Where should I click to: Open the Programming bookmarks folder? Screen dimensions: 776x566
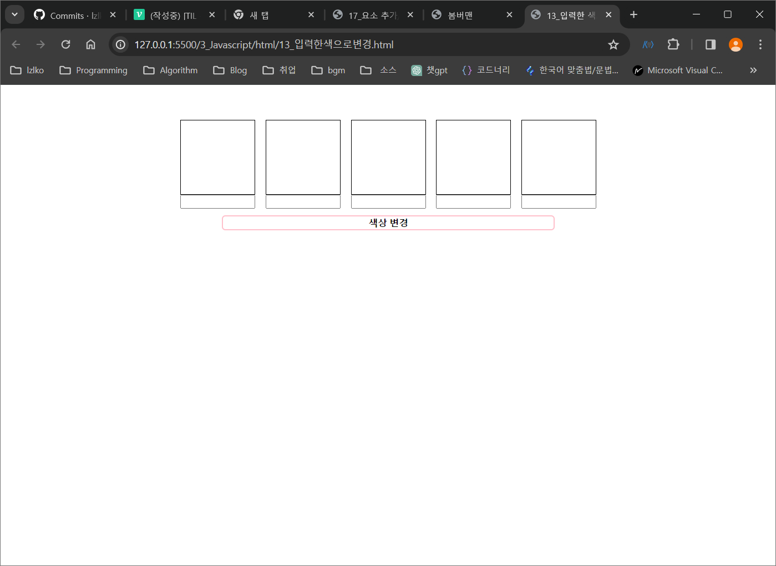[x=93, y=70]
